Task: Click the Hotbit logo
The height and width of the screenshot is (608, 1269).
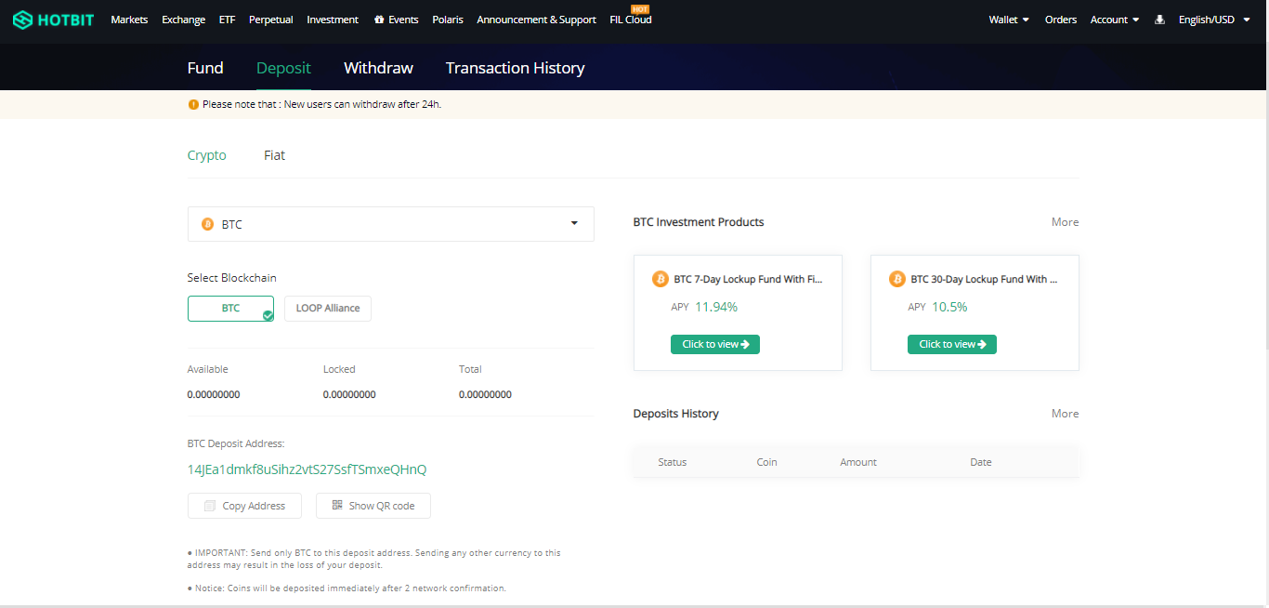Action: [53, 20]
